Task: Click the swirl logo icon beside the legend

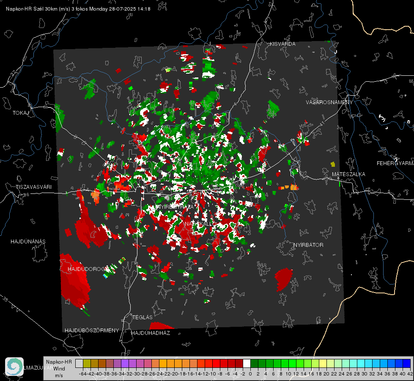Action: click(x=14, y=367)
